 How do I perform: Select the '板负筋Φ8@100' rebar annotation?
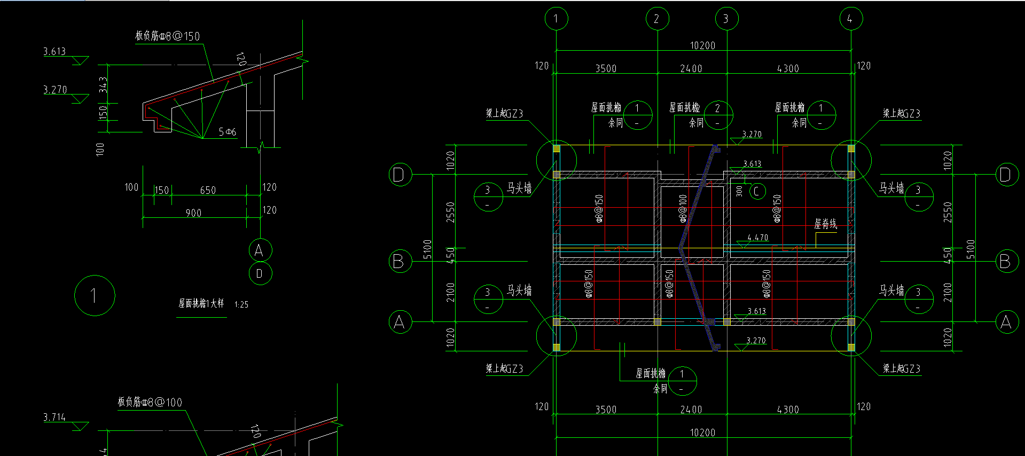tap(150, 402)
